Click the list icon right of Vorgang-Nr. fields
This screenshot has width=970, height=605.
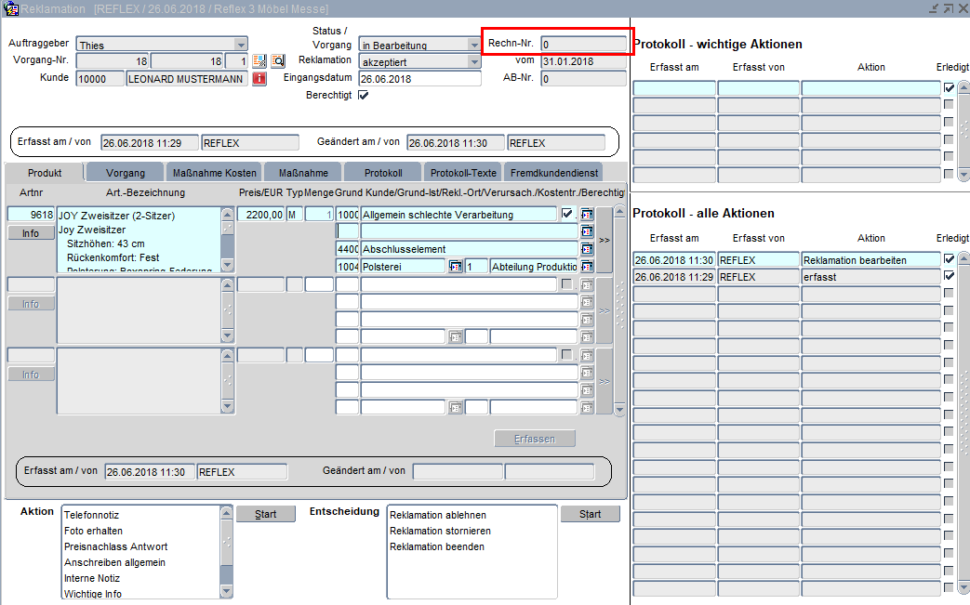259,61
